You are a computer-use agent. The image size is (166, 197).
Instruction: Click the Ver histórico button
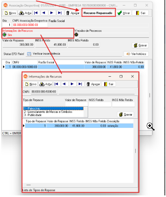(136, 54)
